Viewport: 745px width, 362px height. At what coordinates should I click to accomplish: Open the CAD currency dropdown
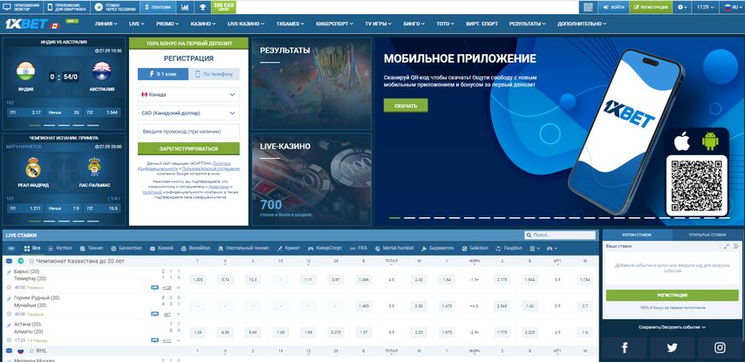point(188,113)
